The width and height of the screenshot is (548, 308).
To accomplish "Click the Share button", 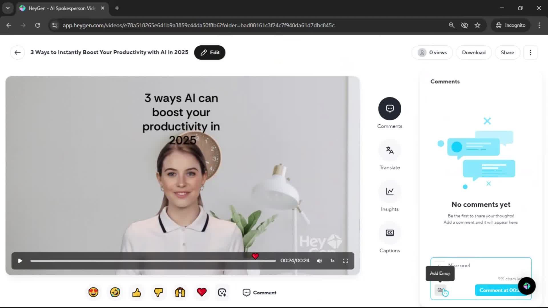I will click(x=507, y=52).
